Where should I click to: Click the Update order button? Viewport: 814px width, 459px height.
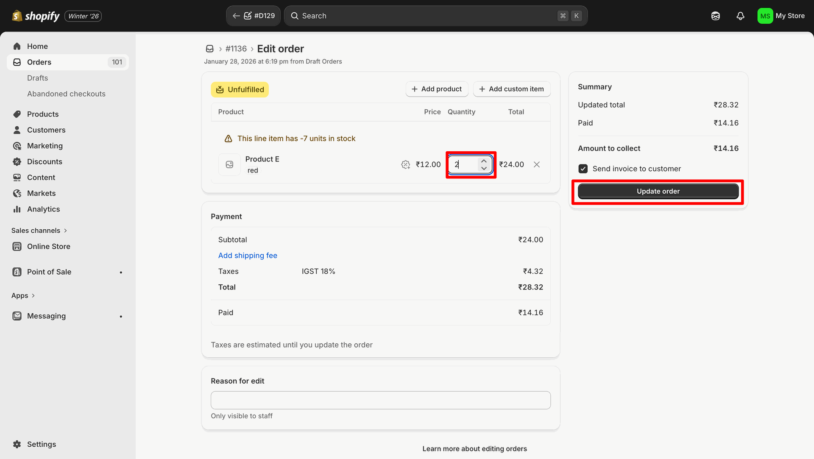tap(658, 191)
